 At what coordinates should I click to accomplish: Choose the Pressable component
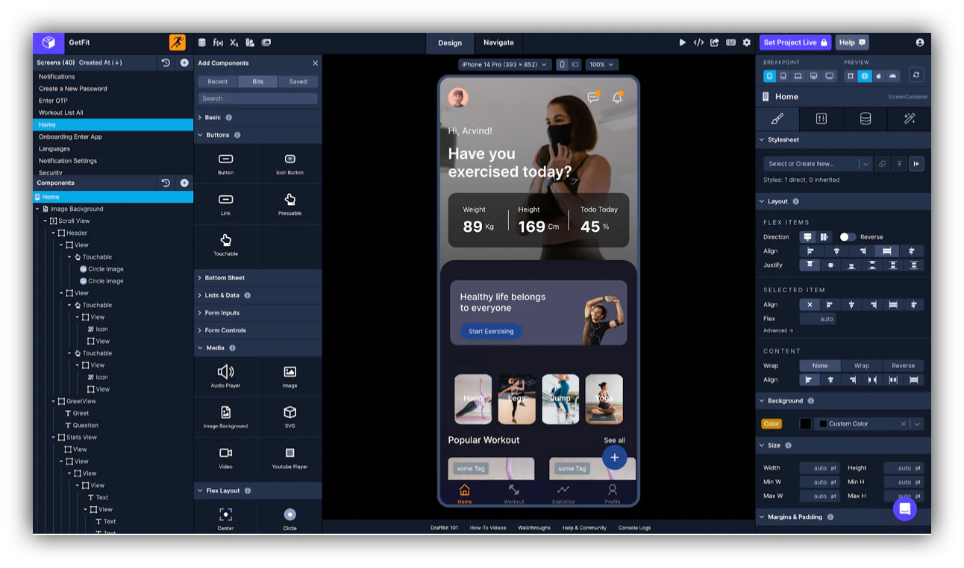(x=289, y=203)
